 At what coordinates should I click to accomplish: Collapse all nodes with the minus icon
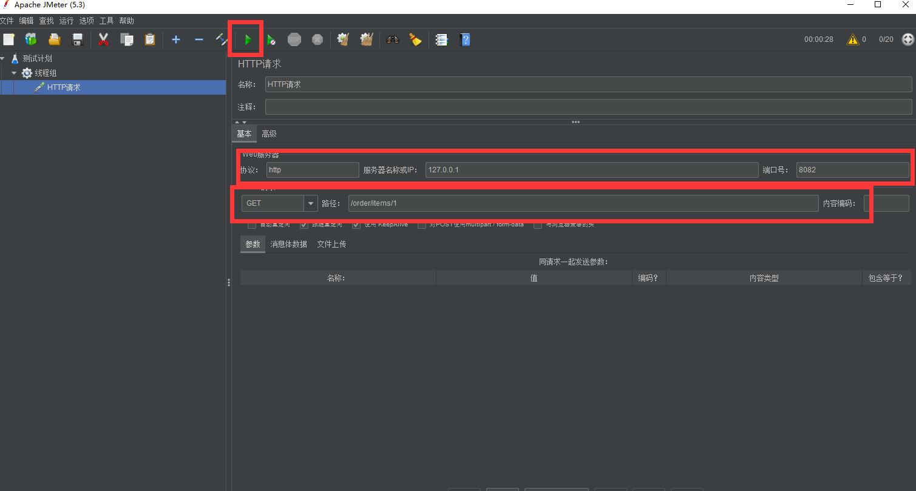click(x=198, y=39)
